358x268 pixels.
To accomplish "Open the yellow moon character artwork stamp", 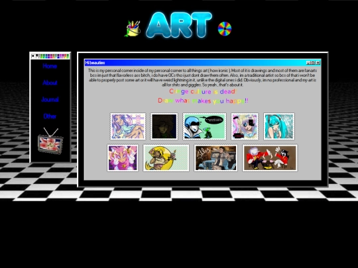I will pyautogui.click(x=166, y=158).
